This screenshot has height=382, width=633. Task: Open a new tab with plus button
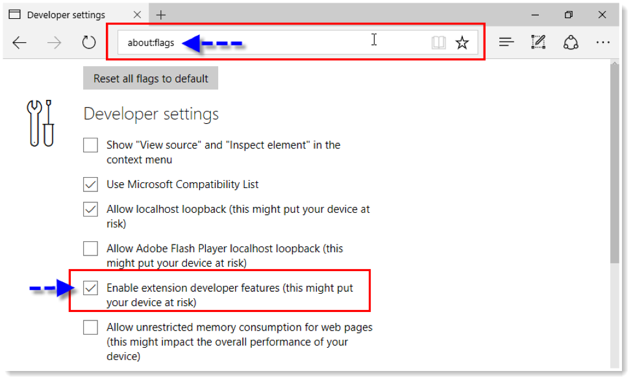click(161, 14)
